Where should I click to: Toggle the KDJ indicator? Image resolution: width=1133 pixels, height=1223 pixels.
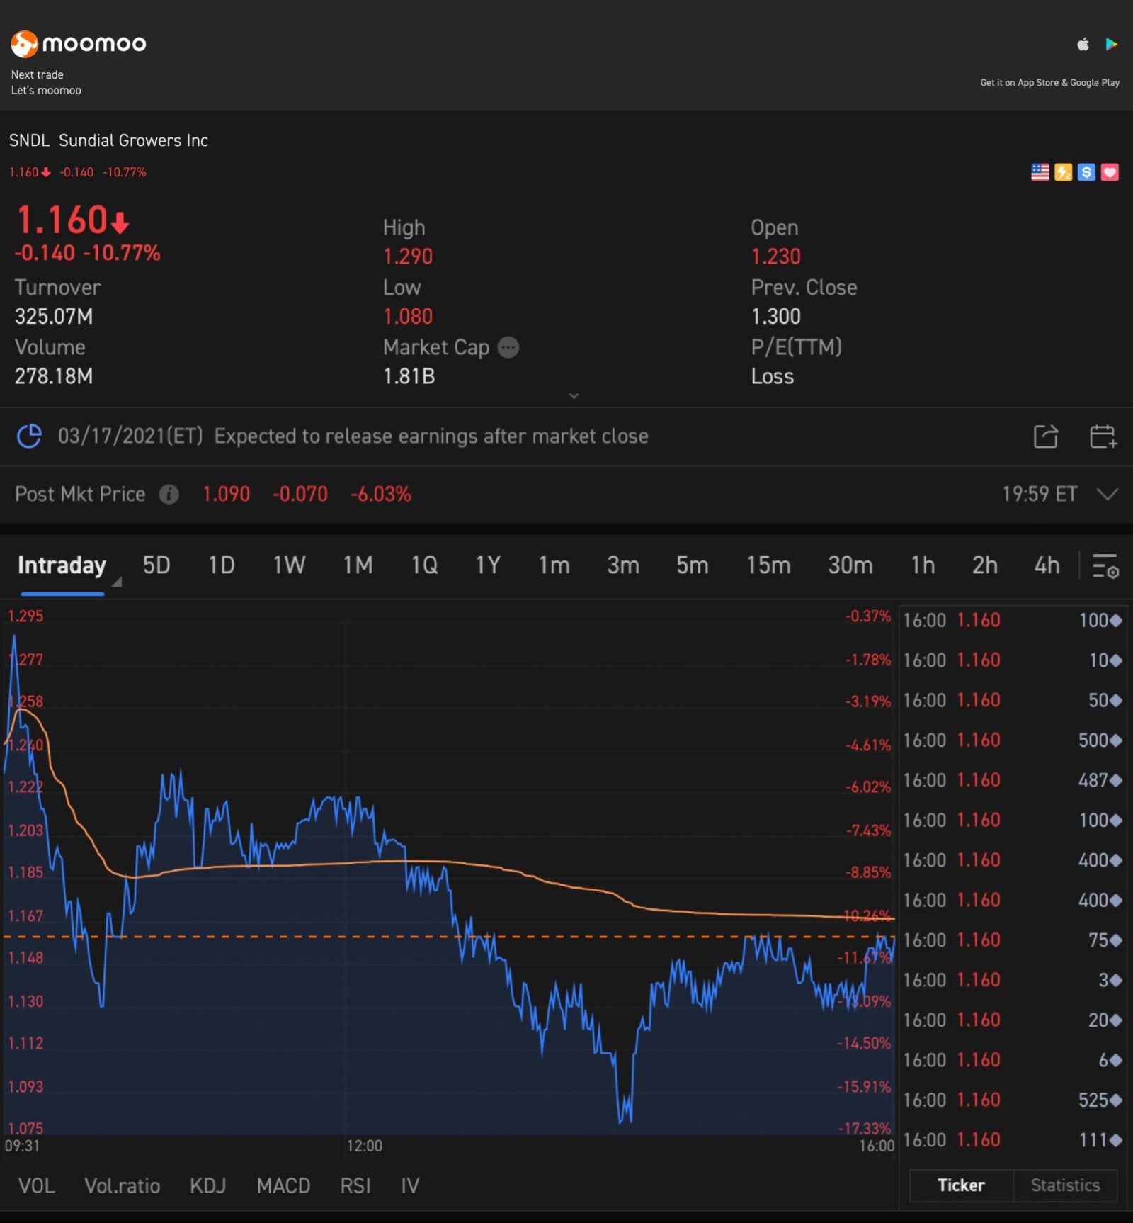(x=207, y=1185)
